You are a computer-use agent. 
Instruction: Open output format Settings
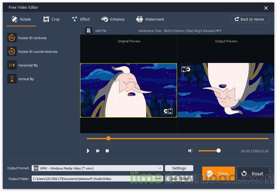pos(179,168)
